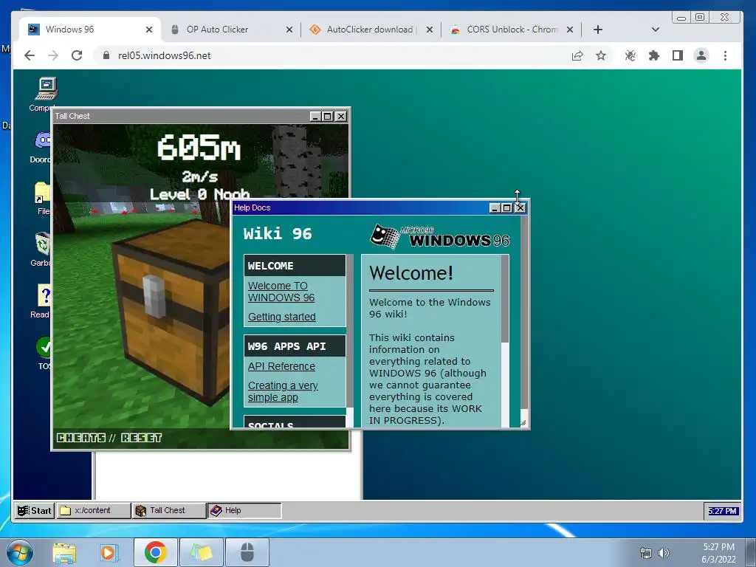The image size is (756, 567).
Task: Open CHEATS in Tall Chest window
Action: click(81, 438)
